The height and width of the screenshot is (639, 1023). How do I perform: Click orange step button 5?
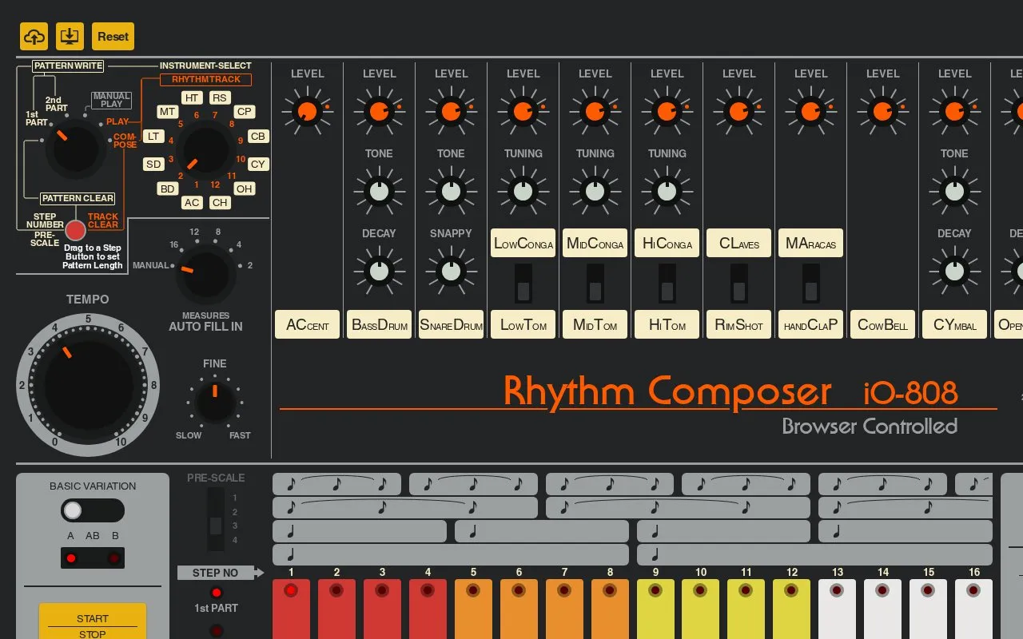point(473,609)
